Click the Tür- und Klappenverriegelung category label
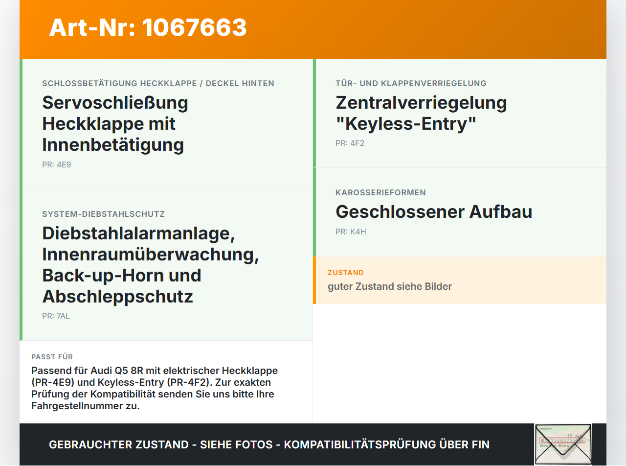The image size is (626, 466). tap(411, 83)
